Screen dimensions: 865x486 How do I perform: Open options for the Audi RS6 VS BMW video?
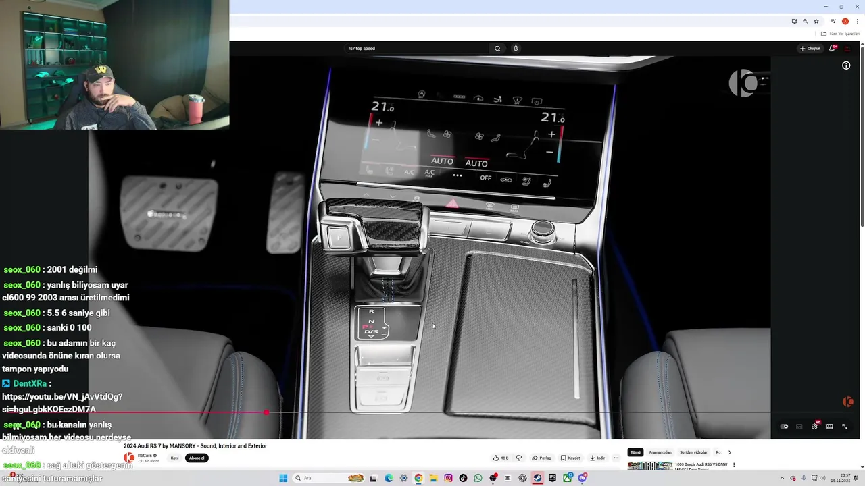[734, 464]
